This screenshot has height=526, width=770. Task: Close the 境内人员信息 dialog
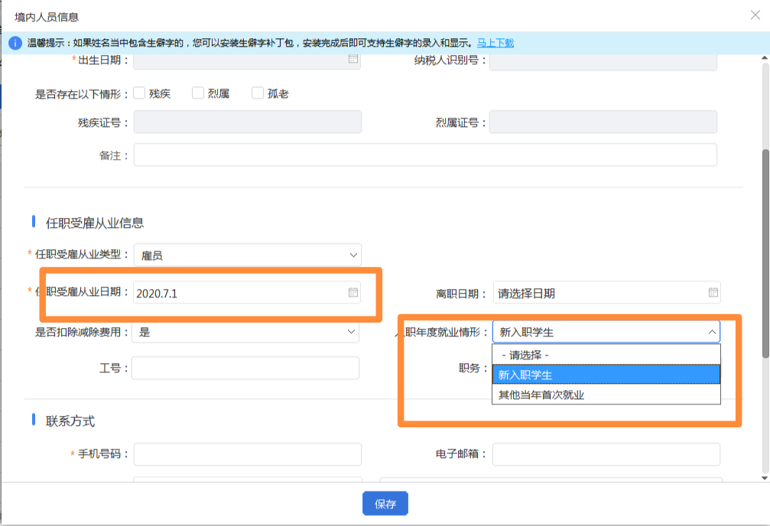click(x=755, y=15)
